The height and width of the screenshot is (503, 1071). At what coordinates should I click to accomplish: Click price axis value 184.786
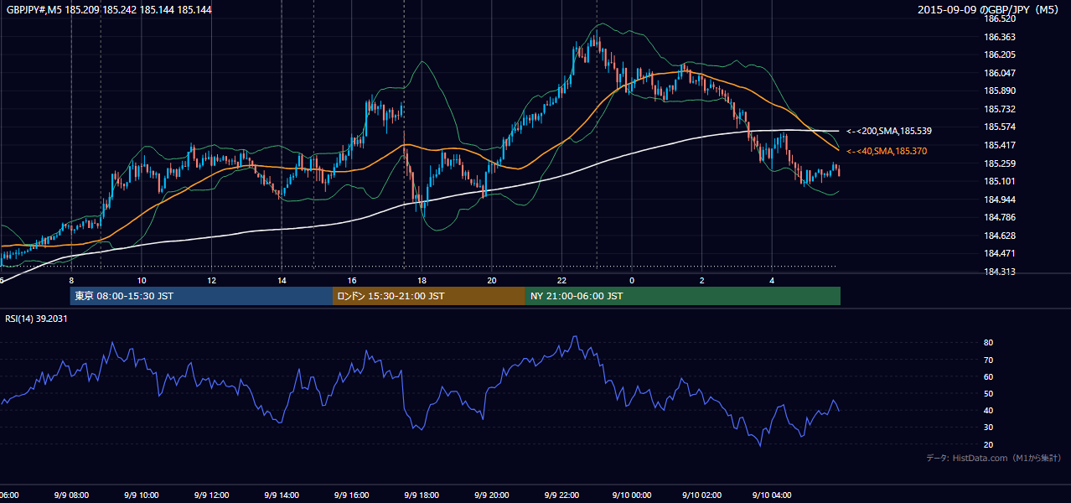1000,217
